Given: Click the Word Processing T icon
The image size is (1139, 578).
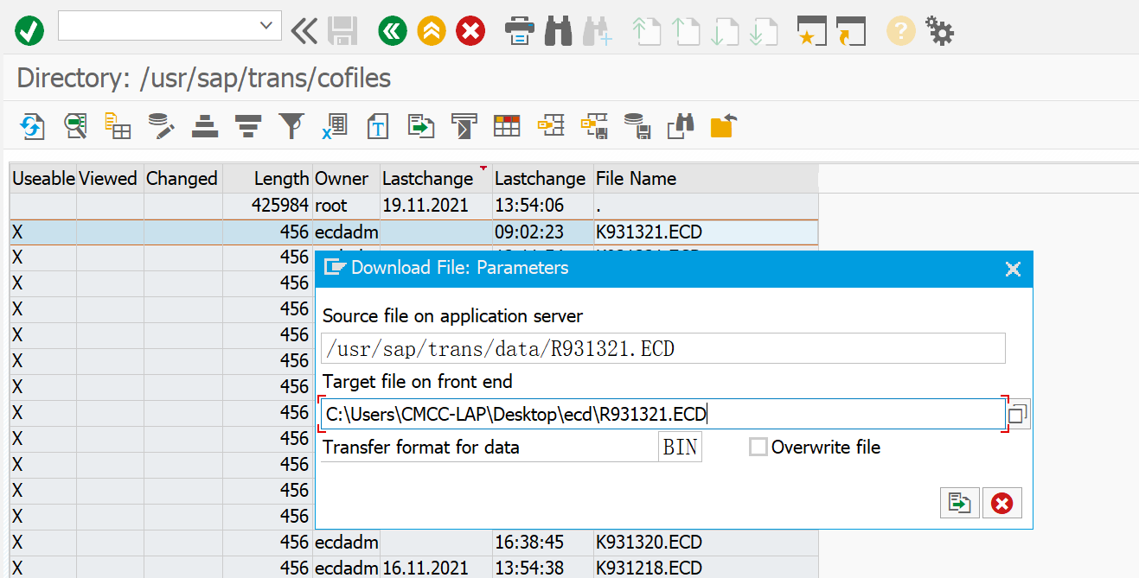Looking at the screenshot, I should (x=378, y=126).
